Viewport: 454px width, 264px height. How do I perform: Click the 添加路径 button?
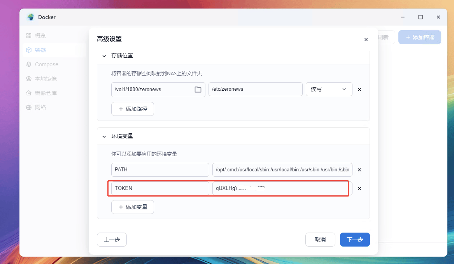point(132,109)
